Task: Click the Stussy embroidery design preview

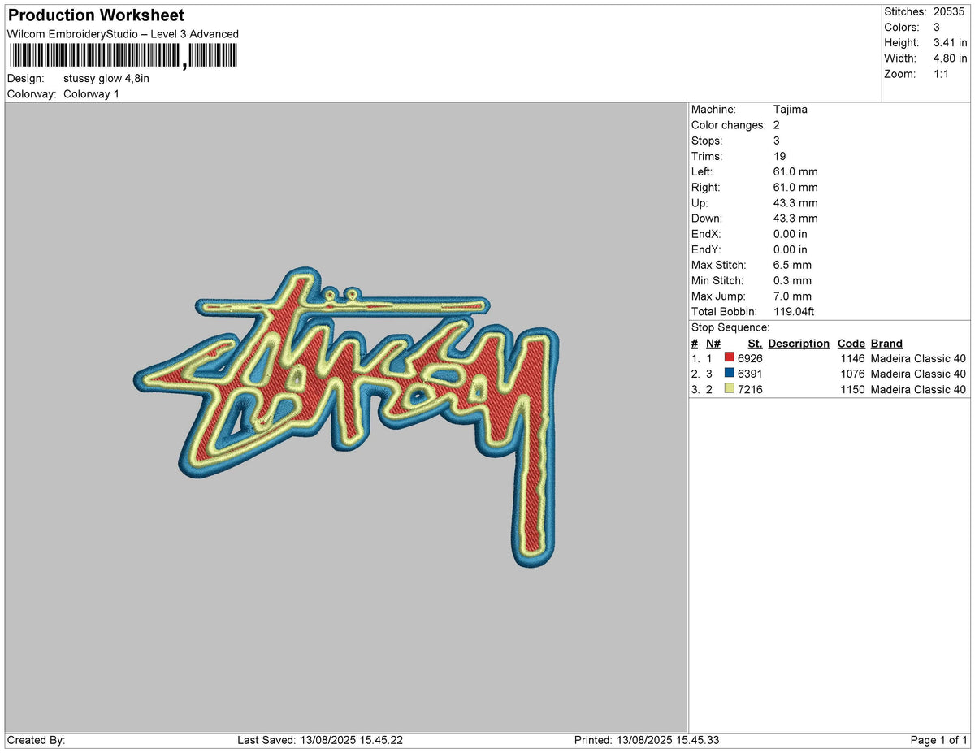Action: (346, 417)
